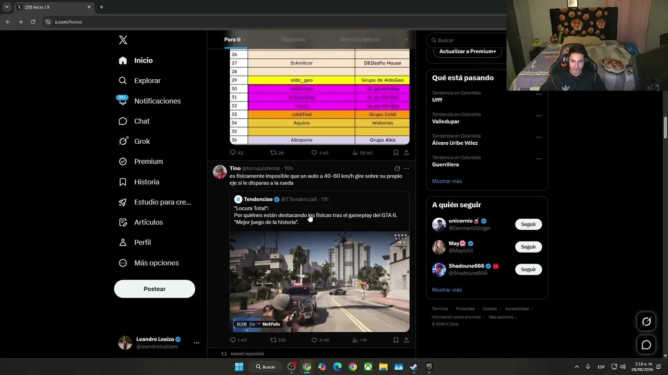Click the Windows Start button

click(239, 367)
